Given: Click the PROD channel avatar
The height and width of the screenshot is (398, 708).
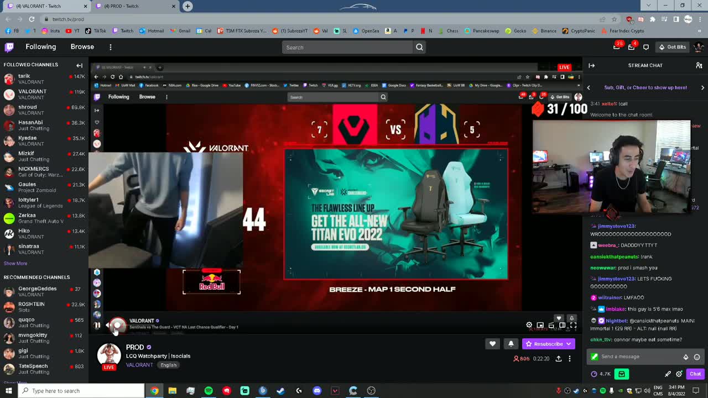Looking at the screenshot, I should [x=109, y=355].
